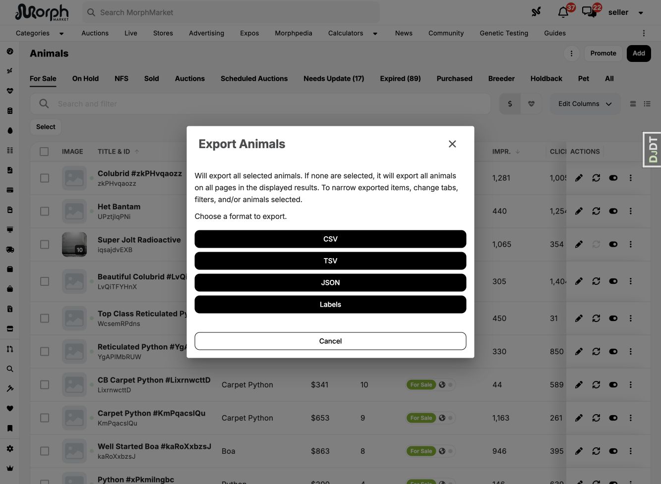This screenshot has width=661, height=484.
Task: Open the Needs Update (17) tab
Action: point(334,79)
